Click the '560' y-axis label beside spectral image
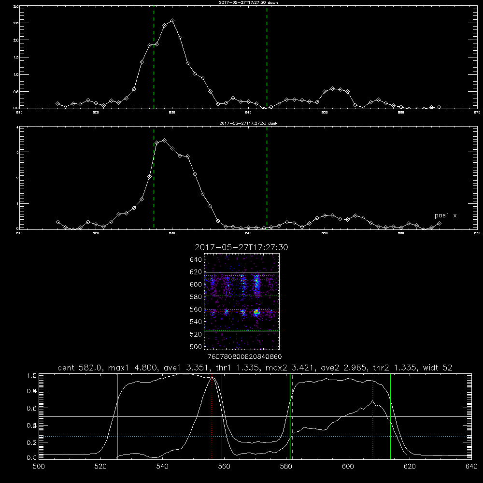This screenshot has height=483, width=483. pos(196,309)
